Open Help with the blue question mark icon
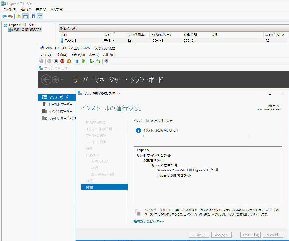Screen dimensions: 289x241 pos(34,16)
